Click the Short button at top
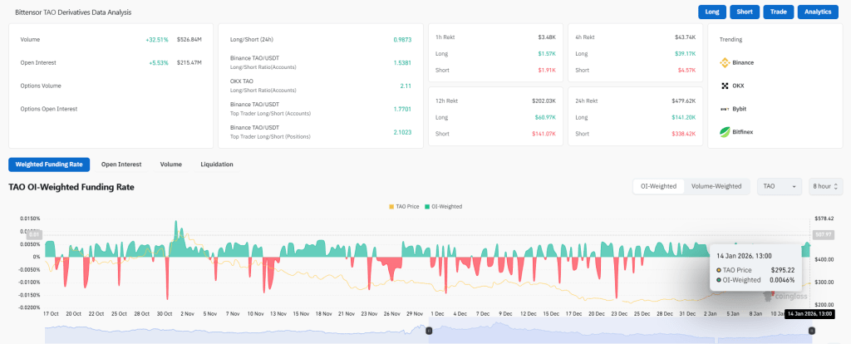Viewport: 851px width, 344px height. coord(744,12)
